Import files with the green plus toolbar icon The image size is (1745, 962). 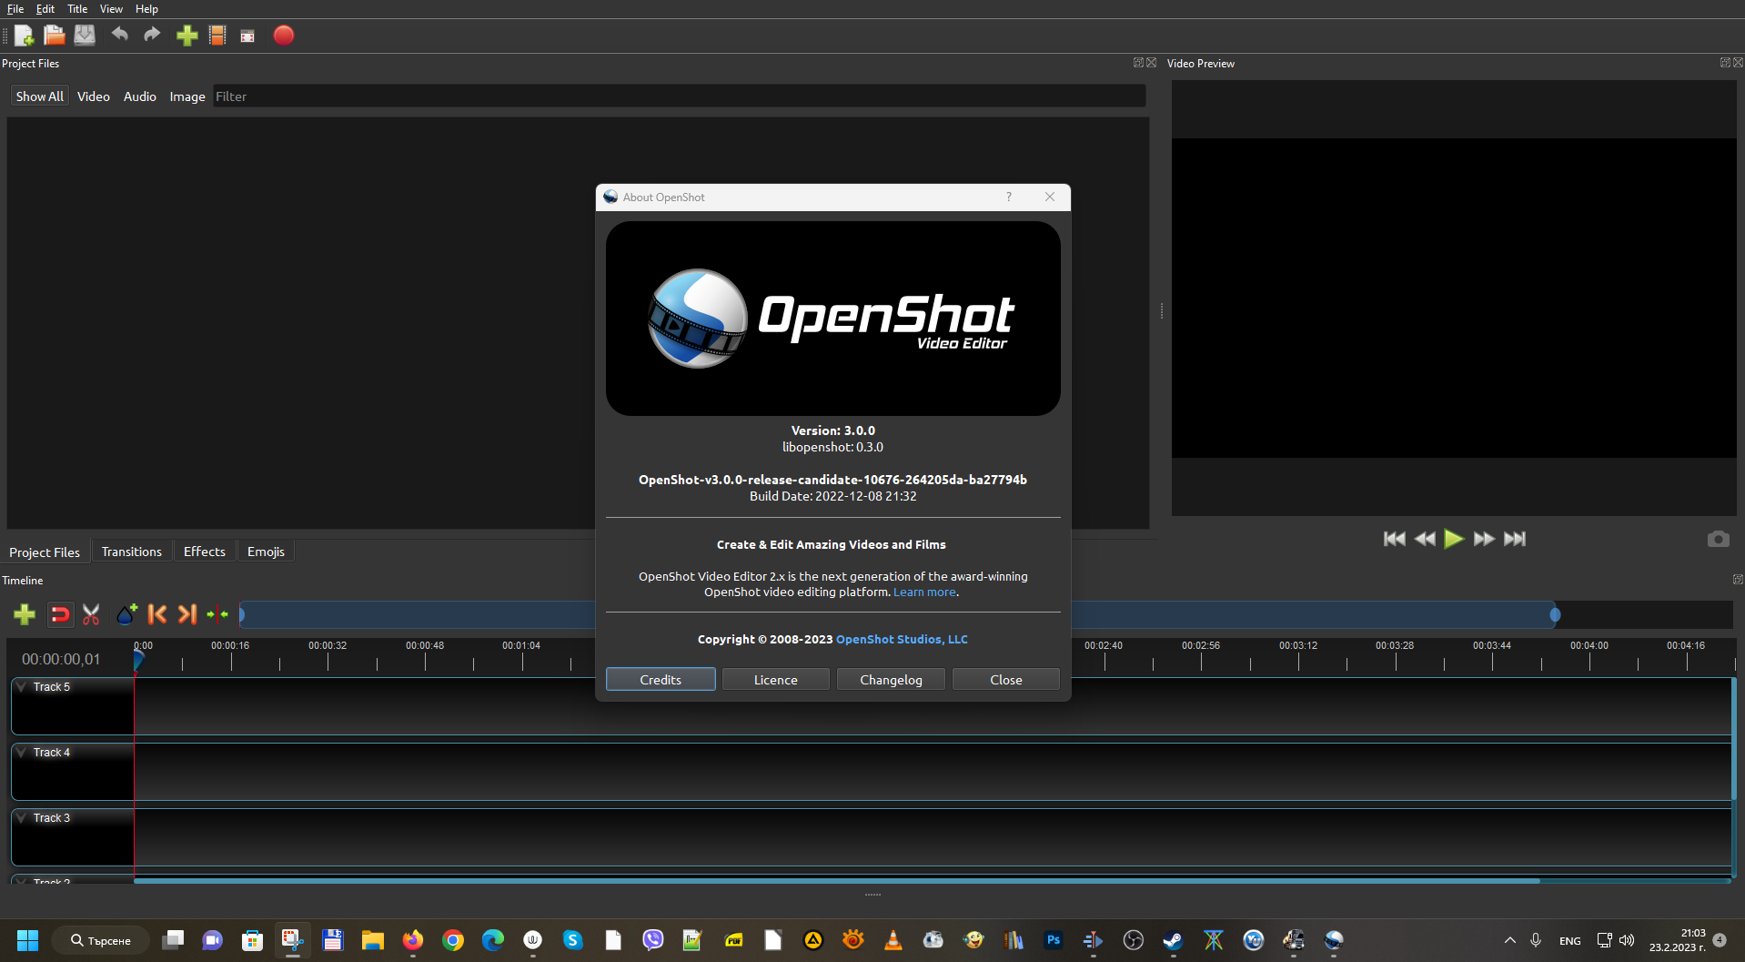pyautogui.click(x=187, y=35)
